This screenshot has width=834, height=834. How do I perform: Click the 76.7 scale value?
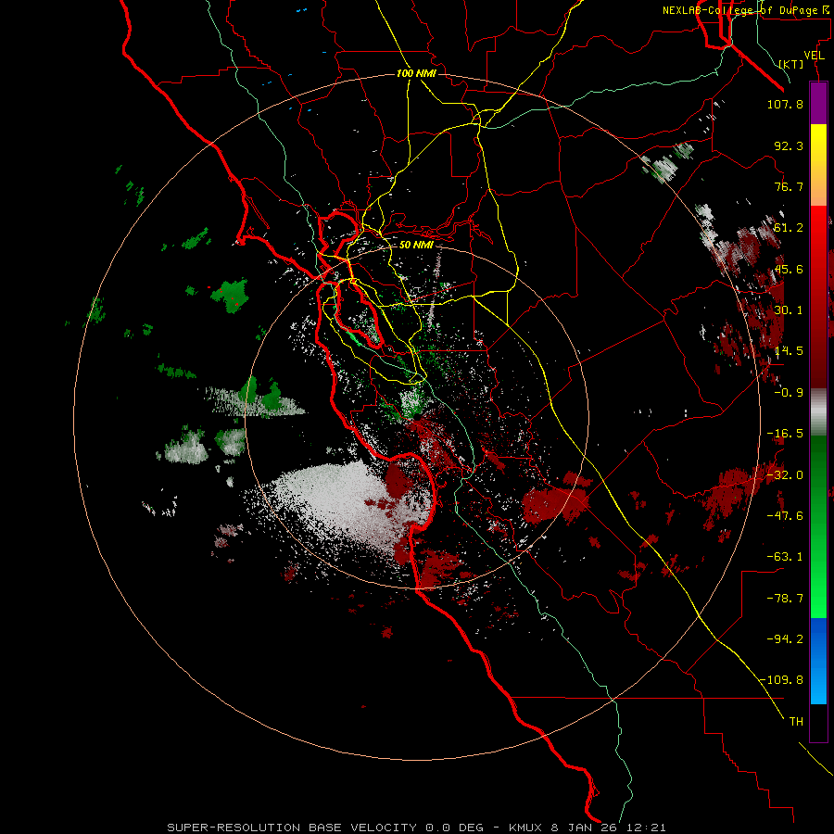[789, 186]
